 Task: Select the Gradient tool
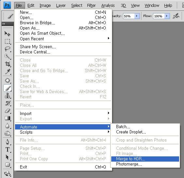tap(8, 118)
